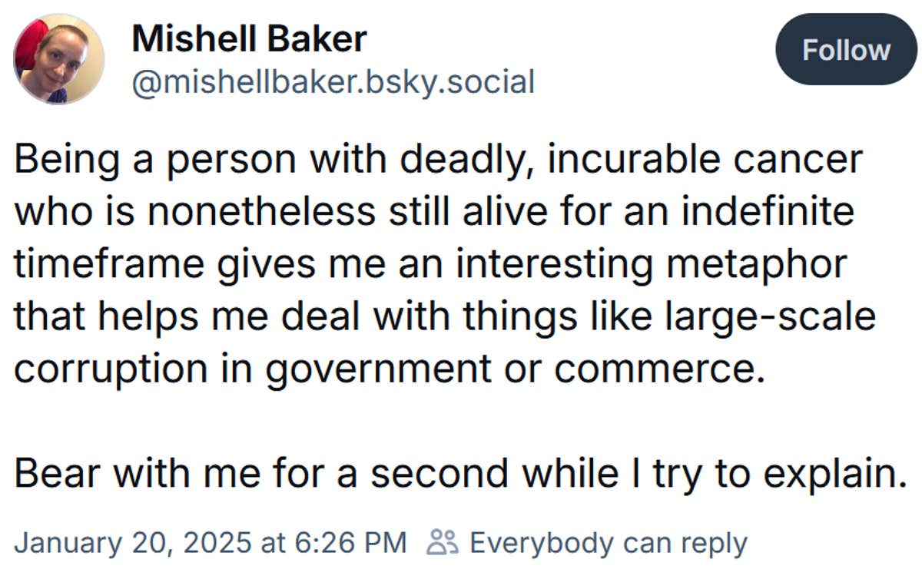Click the people icon beside Everybody can reply
The height and width of the screenshot is (569, 922).
coord(440,542)
